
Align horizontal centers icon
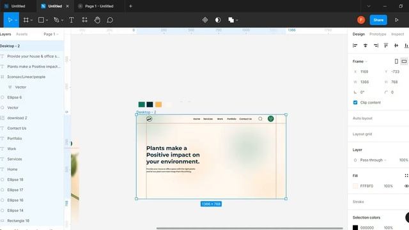[x=366, y=45]
